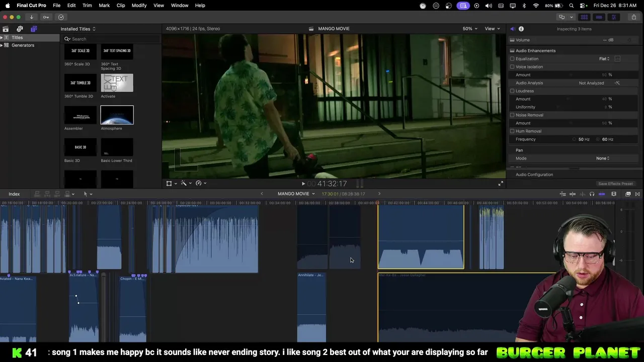
Task: Connect clip to primary storyline
Action: (x=37, y=194)
